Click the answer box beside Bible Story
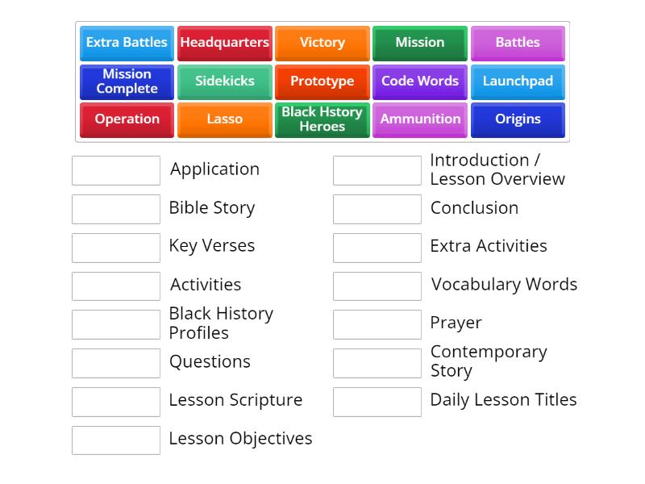645x484 pixels. (x=116, y=209)
